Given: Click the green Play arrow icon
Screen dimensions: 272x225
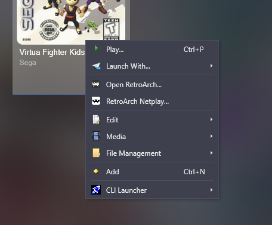Looking at the screenshot, I should point(97,49).
